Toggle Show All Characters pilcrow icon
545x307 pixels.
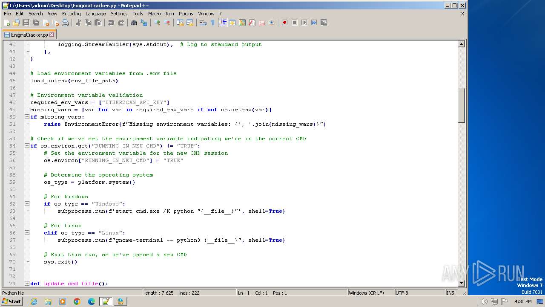click(x=213, y=23)
